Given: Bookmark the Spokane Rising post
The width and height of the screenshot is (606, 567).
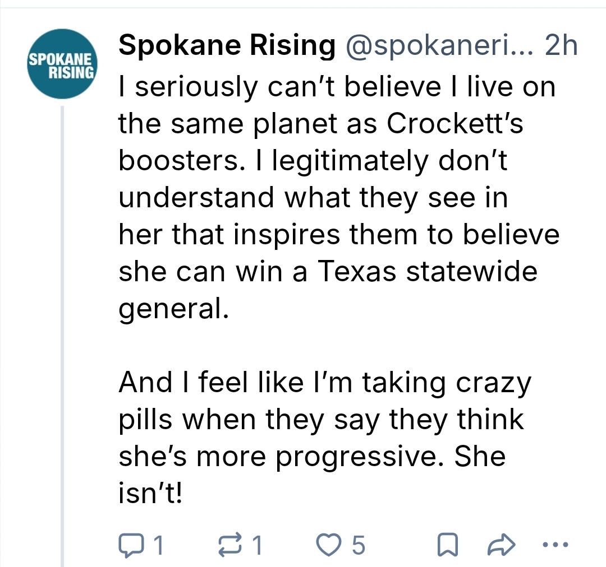Looking at the screenshot, I should click(446, 544).
